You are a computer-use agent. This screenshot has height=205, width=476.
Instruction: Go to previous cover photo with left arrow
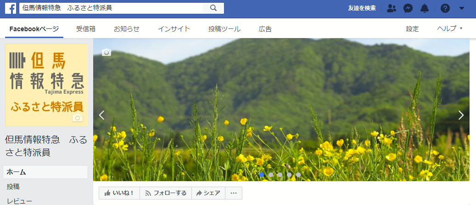point(102,115)
